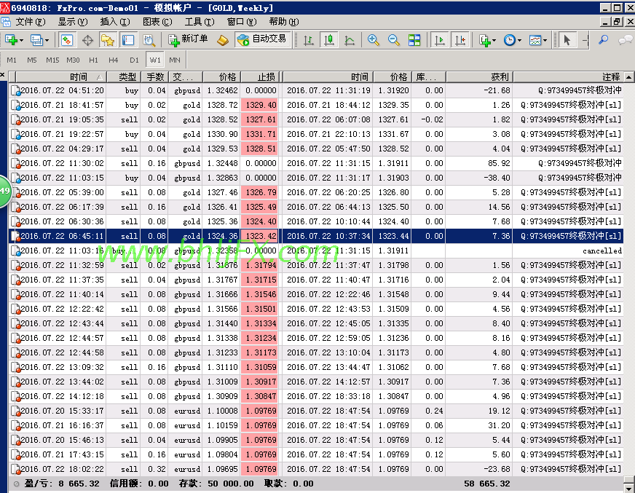Image resolution: width=635 pixels, height=493 pixels.
Task: Select the H4 timeframe
Action: (x=114, y=60)
